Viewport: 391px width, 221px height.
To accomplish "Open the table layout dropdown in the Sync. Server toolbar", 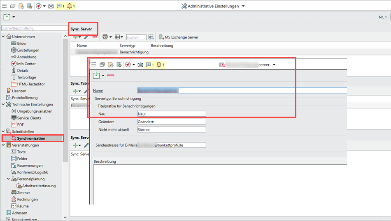I will [x=119, y=37].
